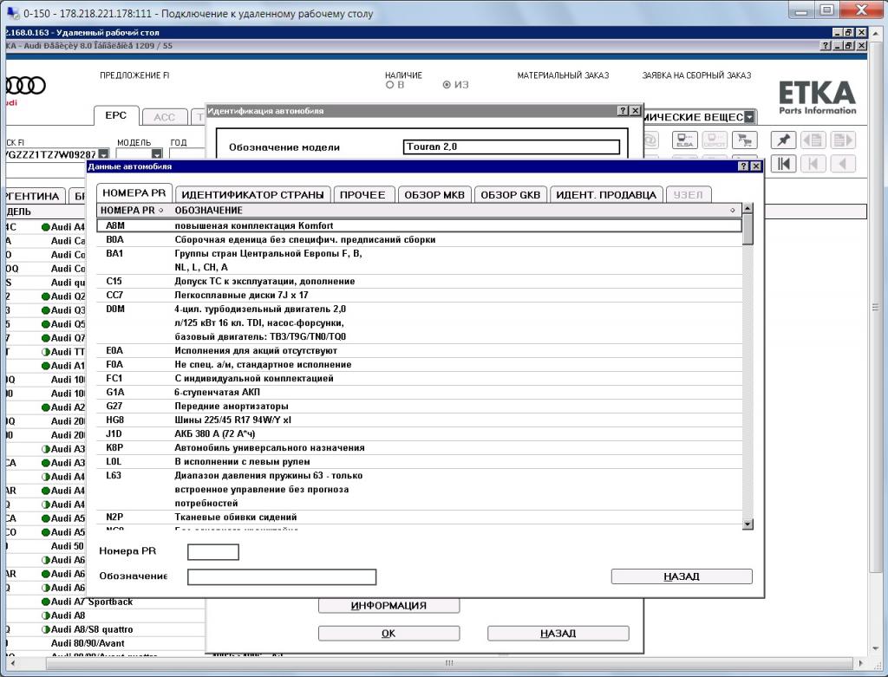This screenshot has width=888, height=677.
Task: Click ПРЕДЛОЖЕНИЕ FI header link
Action: tap(134, 75)
